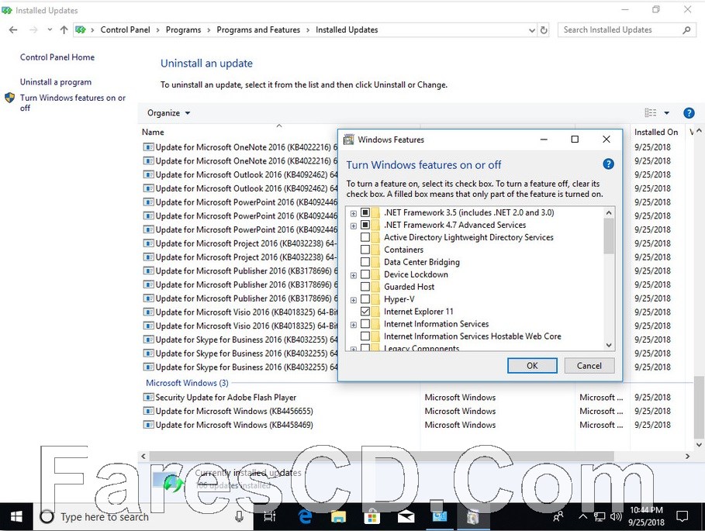The height and width of the screenshot is (531, 705).
Task: Click the search magnifier icon
Action: tap(686, 30)
